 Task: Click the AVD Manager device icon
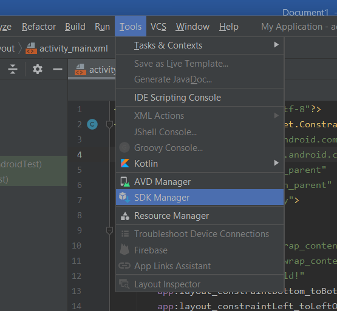coord(125,182)
